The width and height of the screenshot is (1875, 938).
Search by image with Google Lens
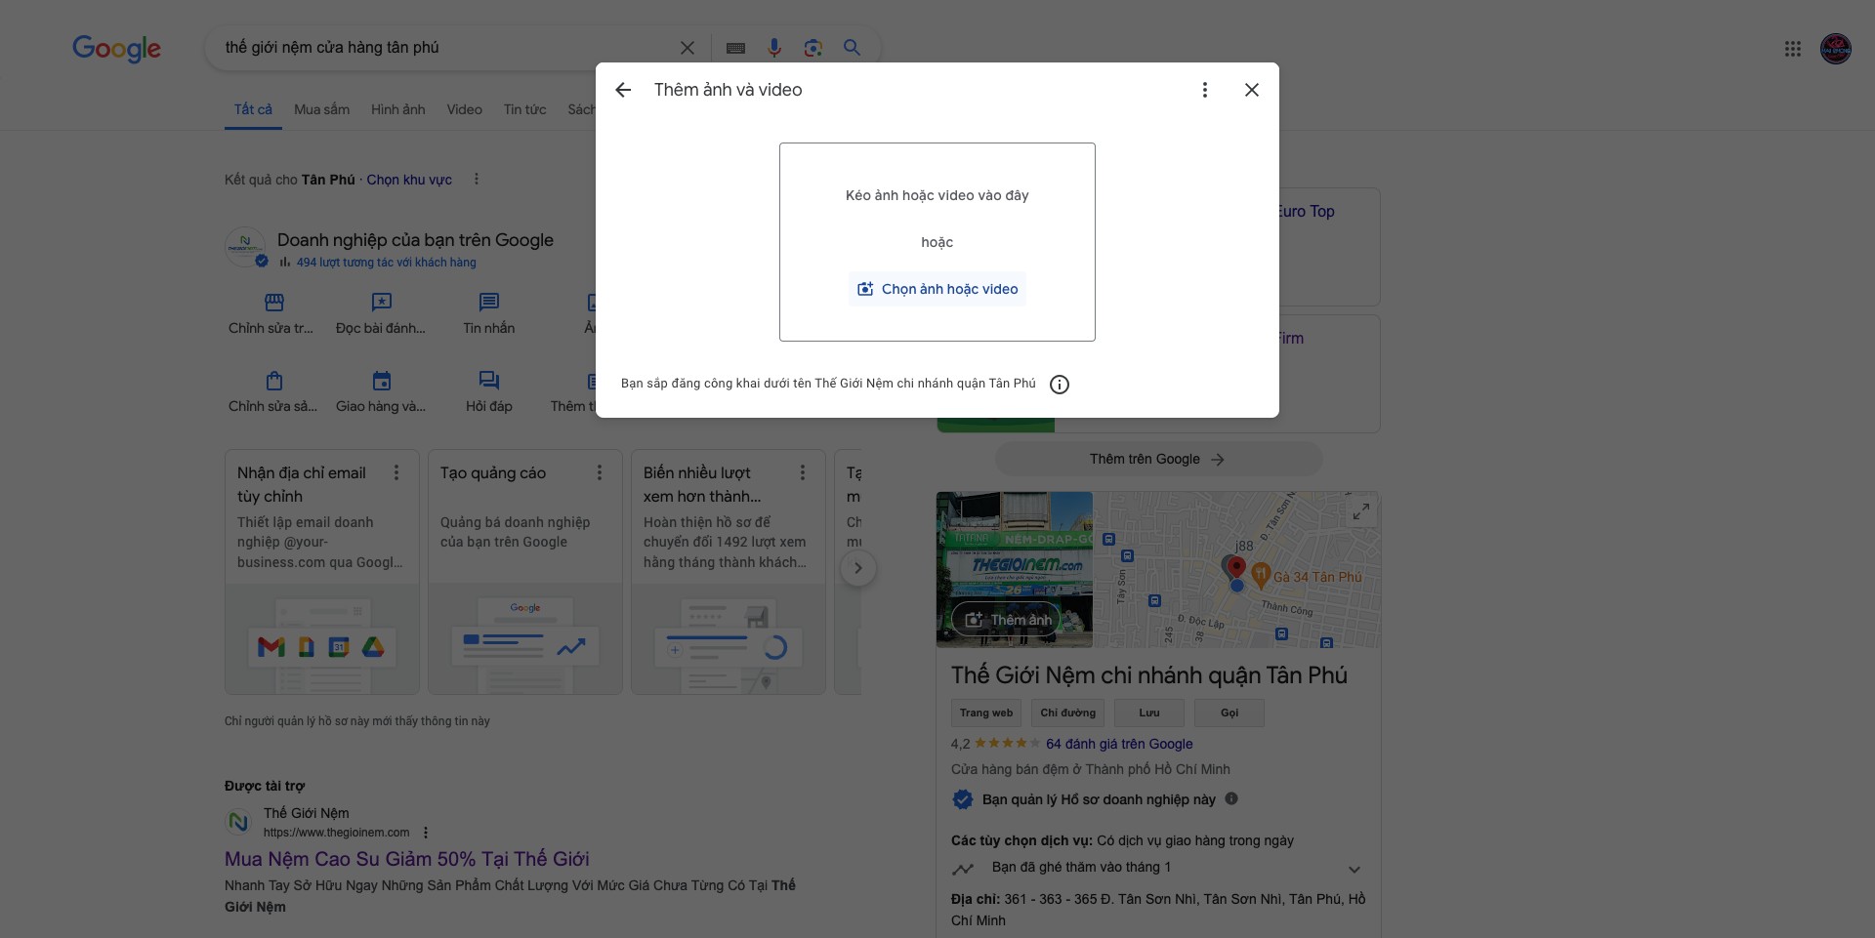pyautogui.click(x=813, y=48)
